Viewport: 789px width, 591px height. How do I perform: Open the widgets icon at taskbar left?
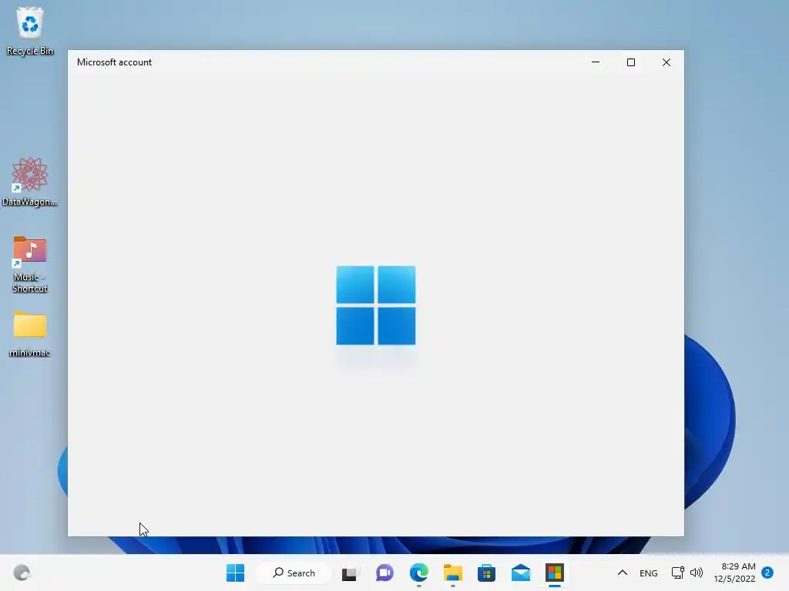tap(22, 573)
